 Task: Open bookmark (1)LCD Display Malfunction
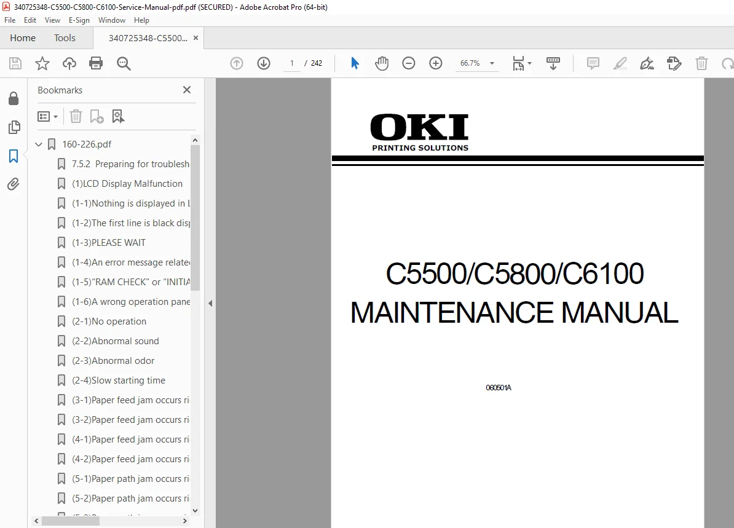127,184
